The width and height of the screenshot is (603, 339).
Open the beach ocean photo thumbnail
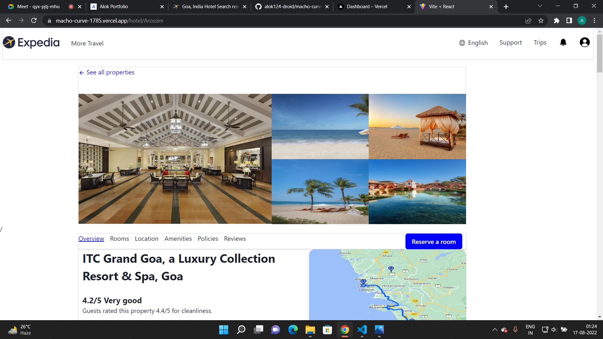click(320, 126)
